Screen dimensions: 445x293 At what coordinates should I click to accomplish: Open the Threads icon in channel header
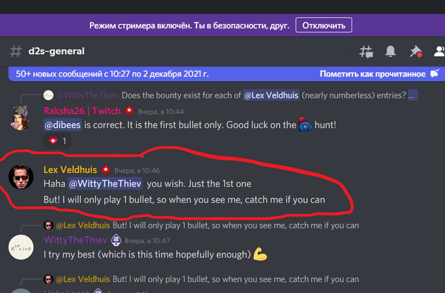(366, 52)
